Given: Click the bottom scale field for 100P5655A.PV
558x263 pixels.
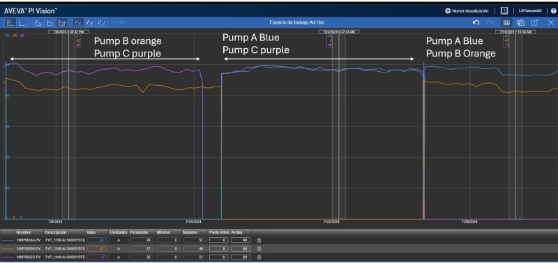Looking at the screenshot, I should pos(219,241).
